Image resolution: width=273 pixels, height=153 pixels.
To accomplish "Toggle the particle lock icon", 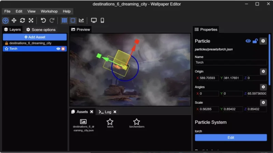I will point(255,41).
